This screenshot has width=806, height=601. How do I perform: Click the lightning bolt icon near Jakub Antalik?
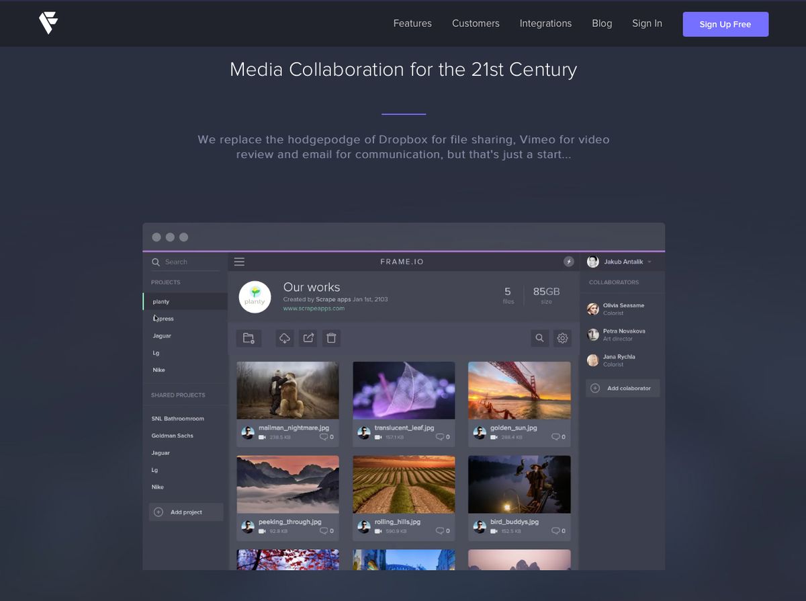click(x=568, y=262)
